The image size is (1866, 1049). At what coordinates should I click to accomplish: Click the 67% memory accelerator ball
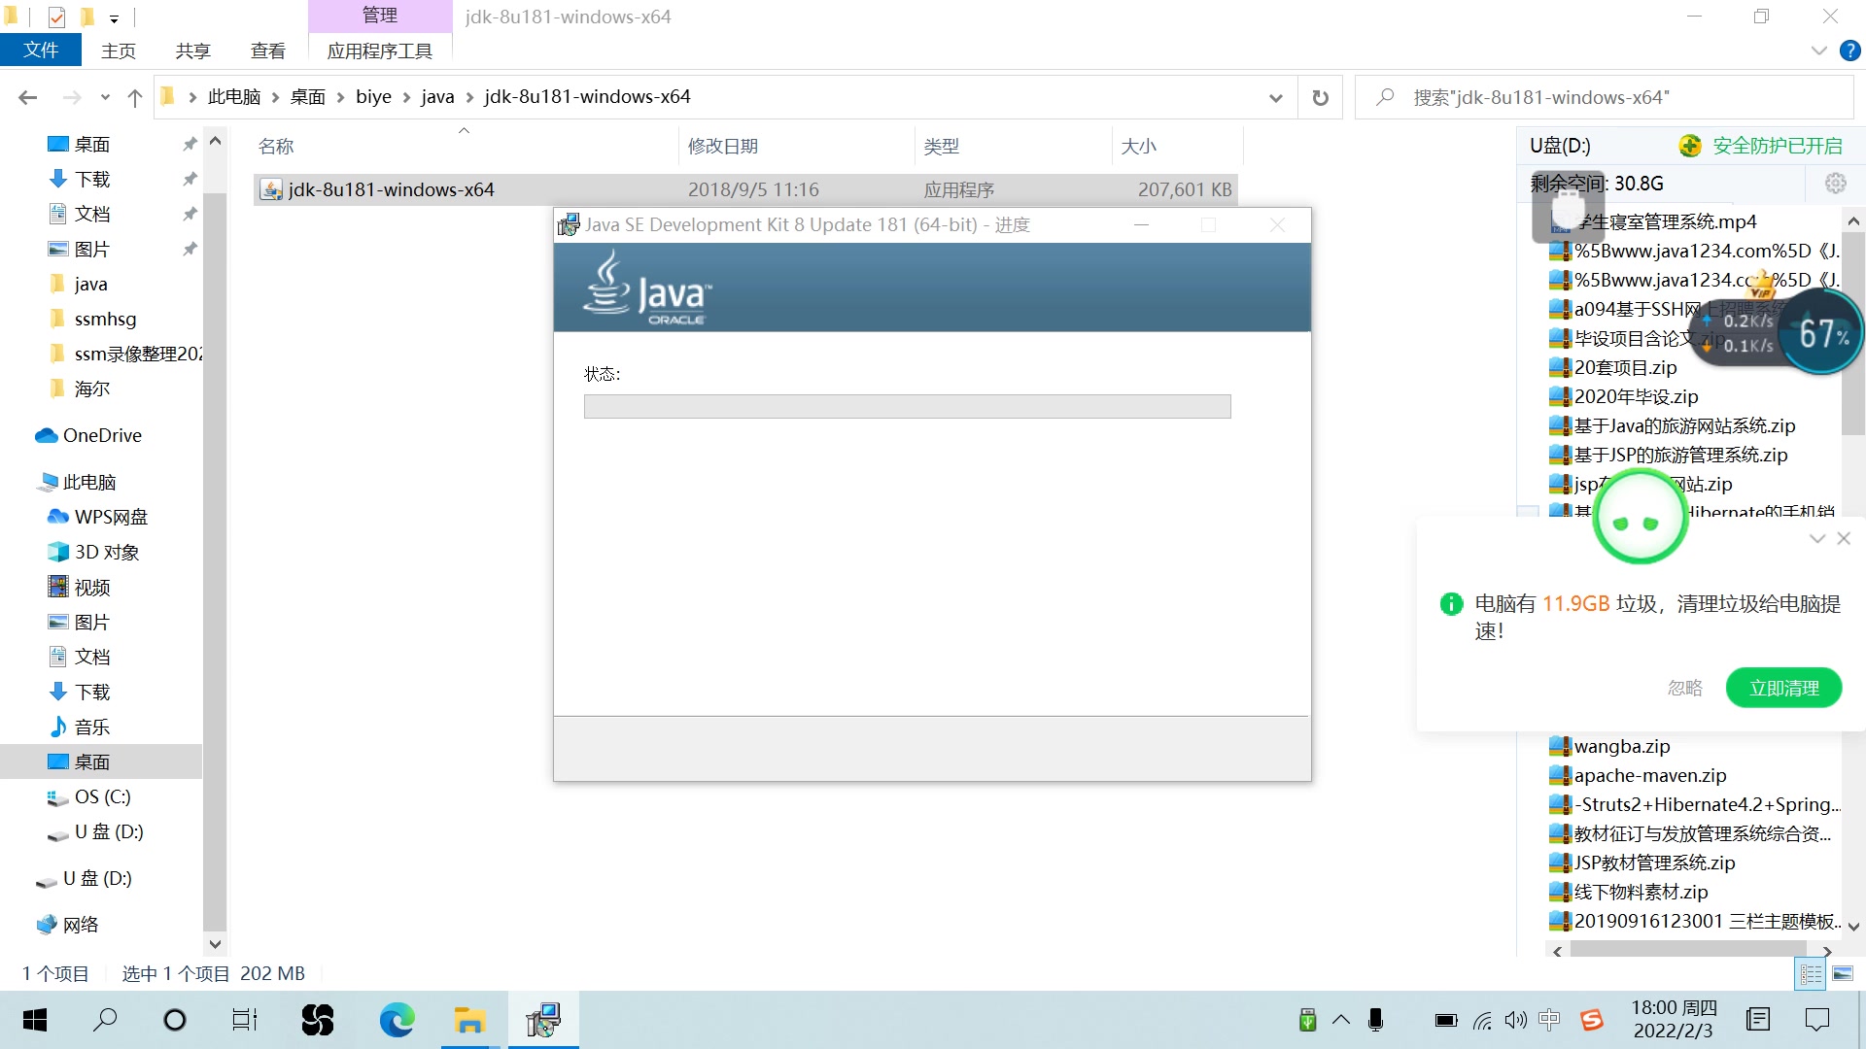pos(1823,333)
